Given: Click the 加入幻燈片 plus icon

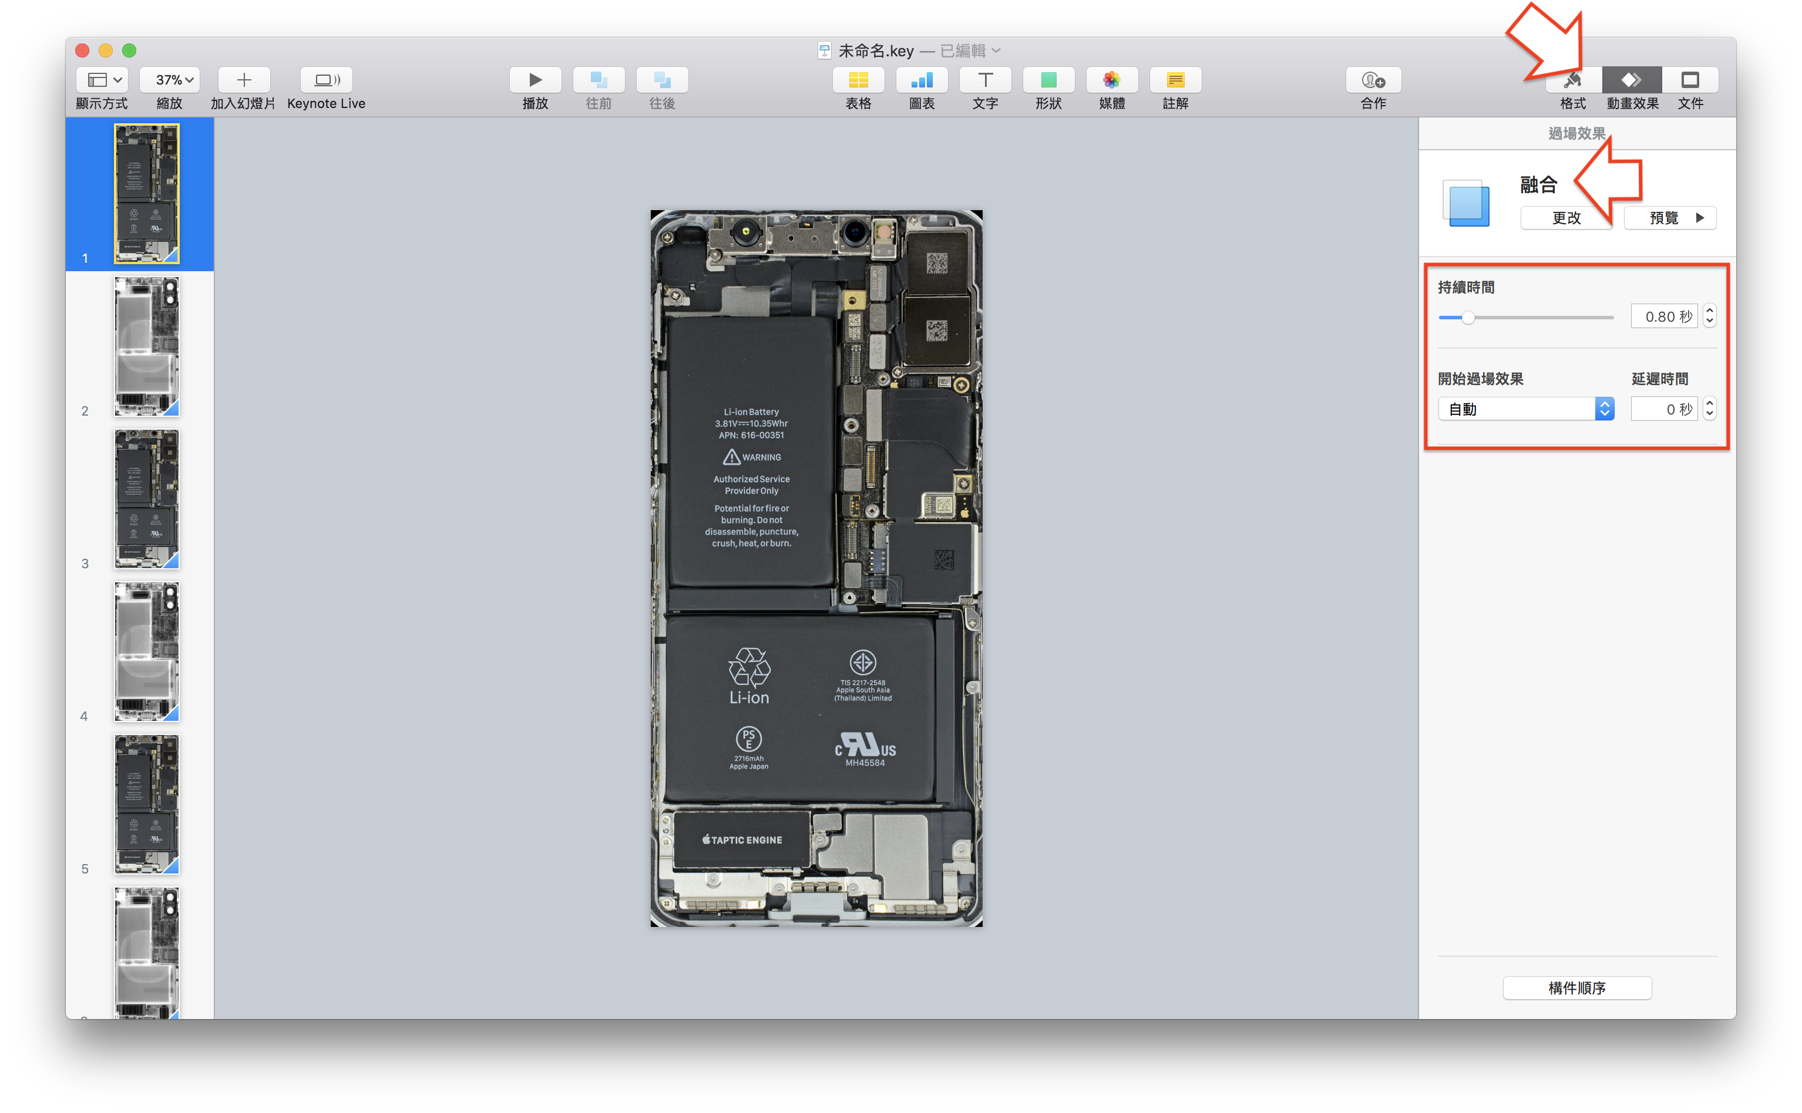Looking at the screenshot, I should click(244, 79).
